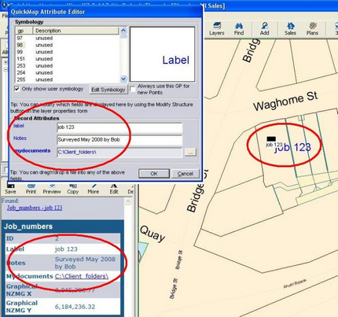Open the Plans toolbar icon
Viewport: 338px width, 317px height.
312,29
